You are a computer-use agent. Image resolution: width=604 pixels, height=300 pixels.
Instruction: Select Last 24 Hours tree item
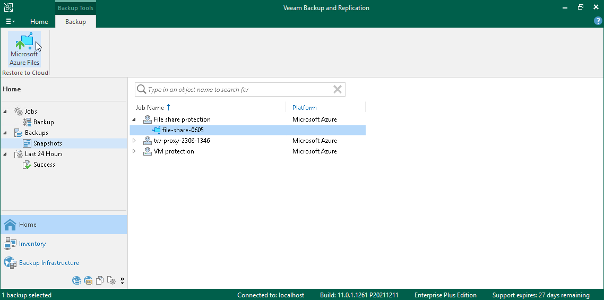(44, 154)
